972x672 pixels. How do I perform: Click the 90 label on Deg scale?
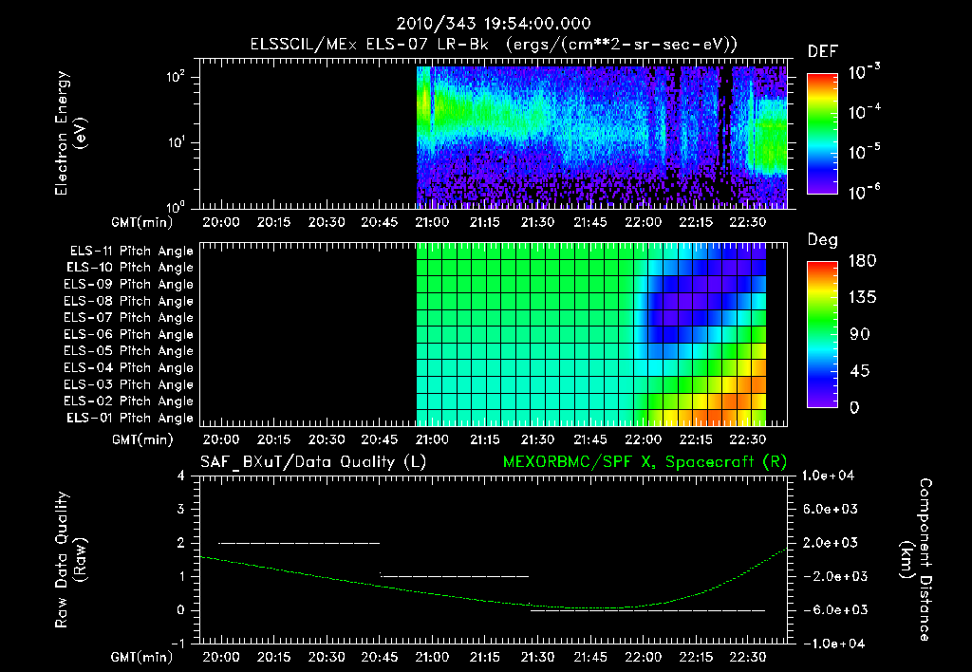click(859, 335)
